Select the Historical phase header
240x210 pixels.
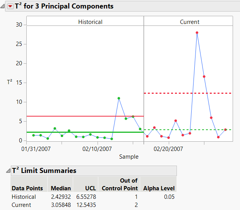[90, 22]
